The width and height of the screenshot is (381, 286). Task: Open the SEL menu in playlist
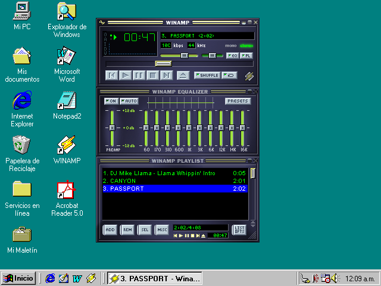coord(145,230)
